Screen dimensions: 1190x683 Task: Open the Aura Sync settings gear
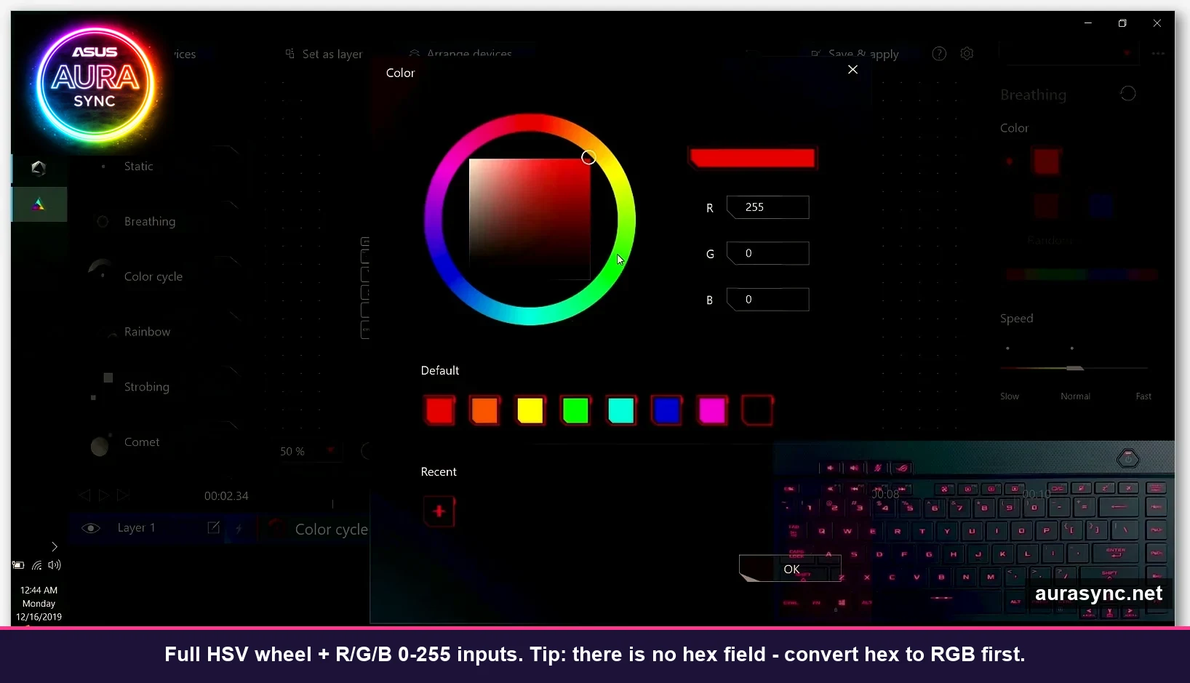(967, 53)
